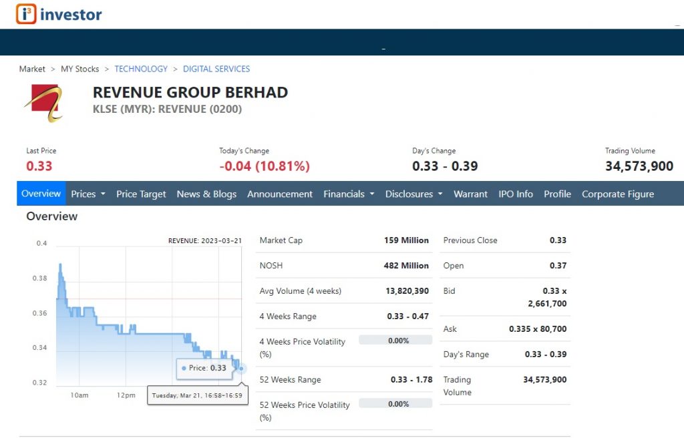Screen dimensions: 684x438
Task: Click the NOSH value 482 Million
Action: (x=406, y=266)
